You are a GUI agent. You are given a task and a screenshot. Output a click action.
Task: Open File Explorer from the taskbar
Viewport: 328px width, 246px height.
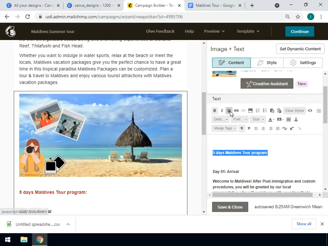pos(24,240)
